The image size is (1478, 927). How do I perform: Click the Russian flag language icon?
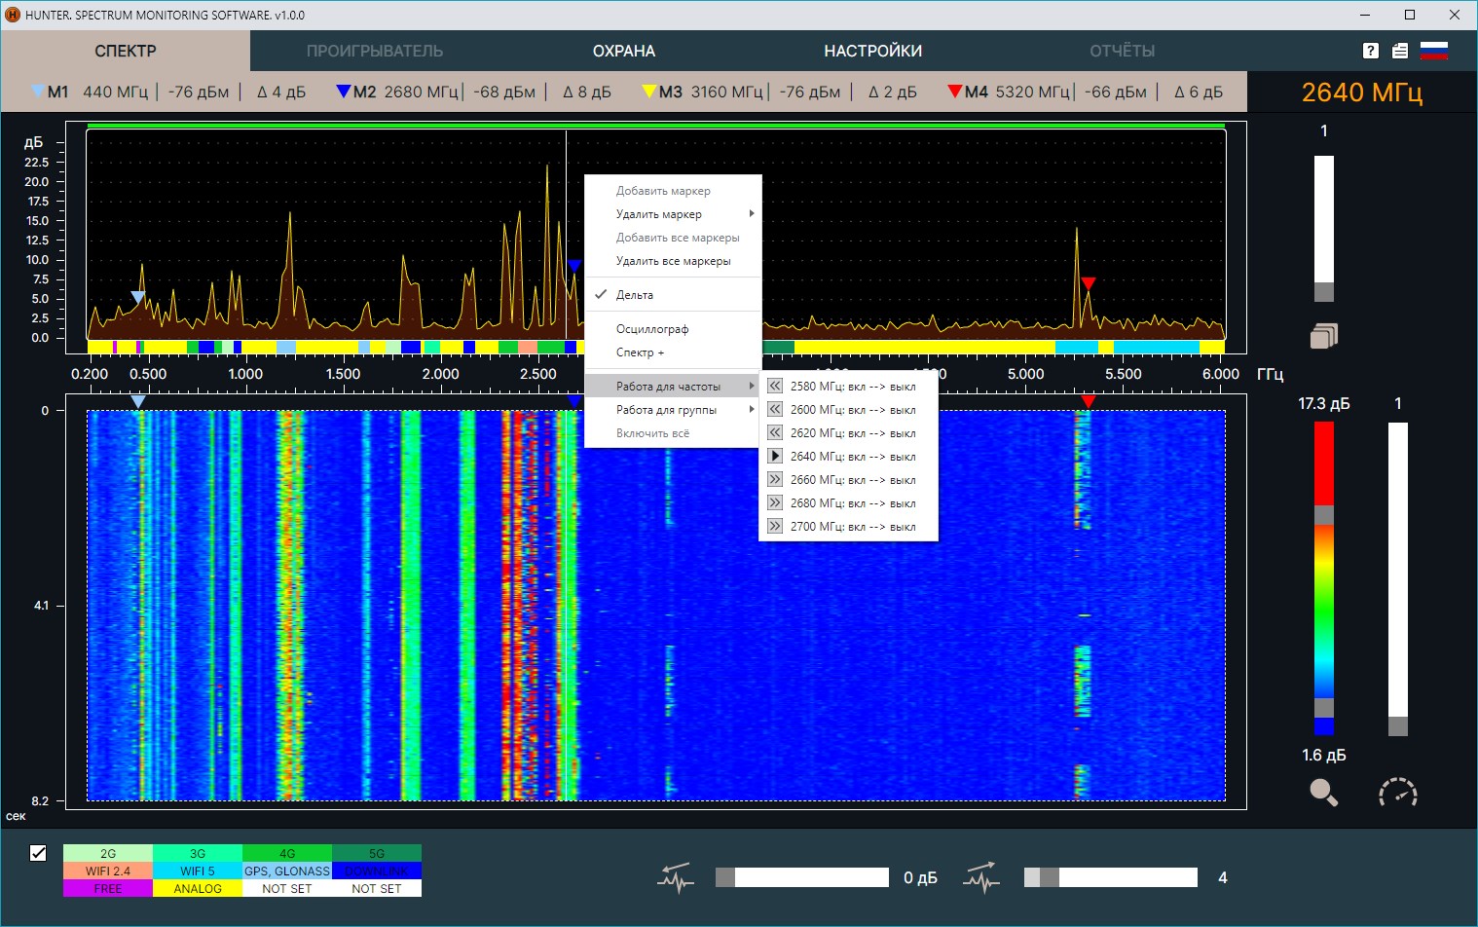1434,52
